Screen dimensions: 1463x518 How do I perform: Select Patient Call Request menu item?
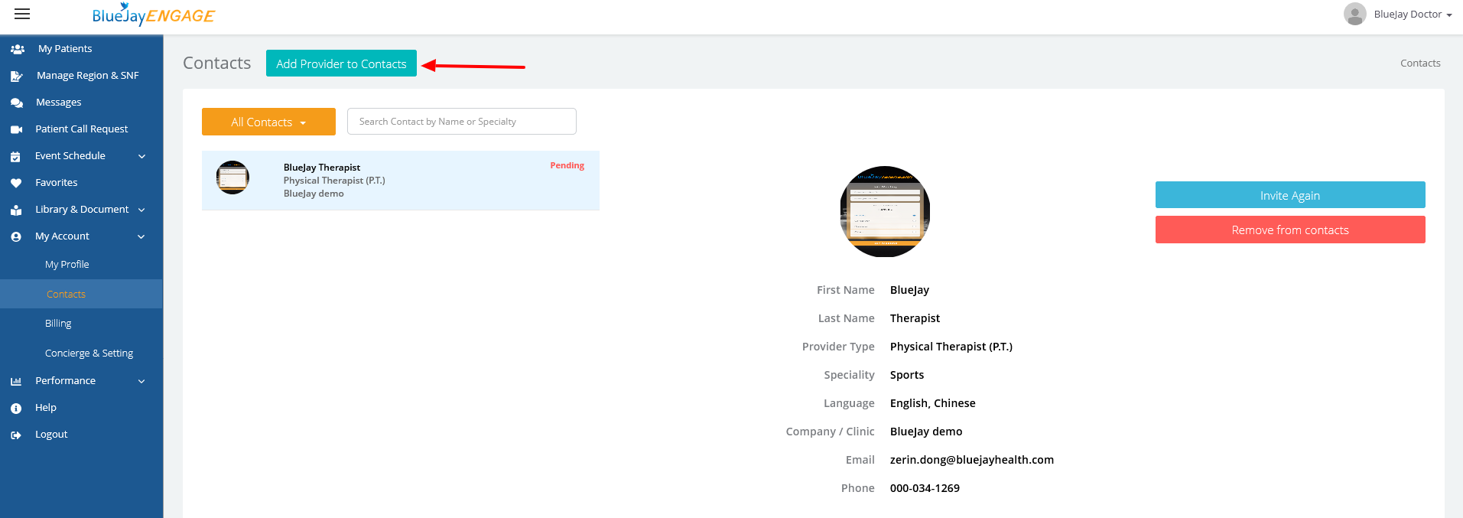[81, 129]
